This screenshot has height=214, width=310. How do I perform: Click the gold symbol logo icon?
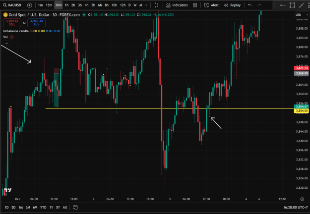[5, 15]
